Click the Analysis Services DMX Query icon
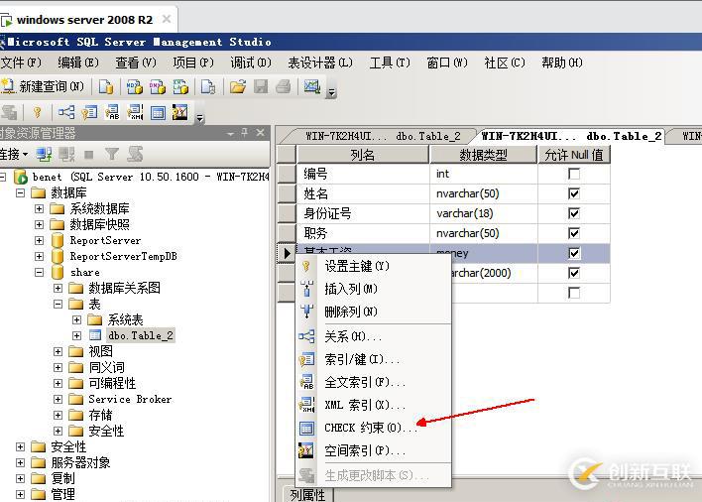Viewport: 702px width, 502px height. pyautogui.click(x=158, y=86)
